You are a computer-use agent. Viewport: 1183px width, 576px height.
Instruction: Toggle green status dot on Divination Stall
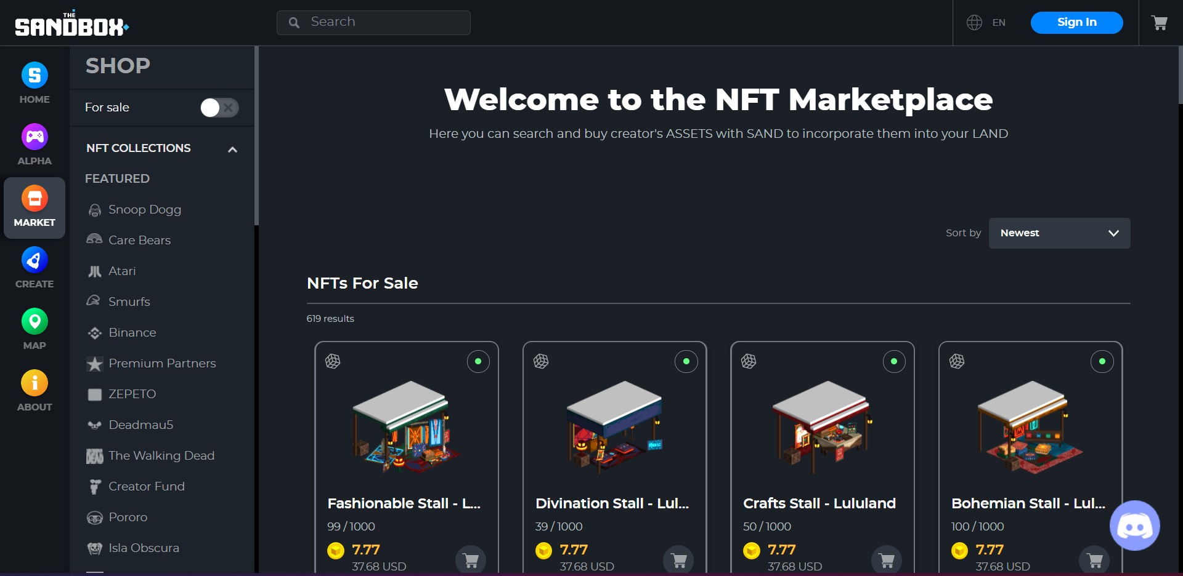(x=686, y=361)
